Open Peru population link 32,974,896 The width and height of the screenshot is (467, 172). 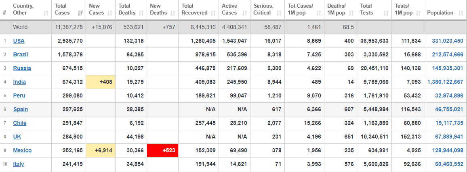pyautogui.click(x=449, y=95)
